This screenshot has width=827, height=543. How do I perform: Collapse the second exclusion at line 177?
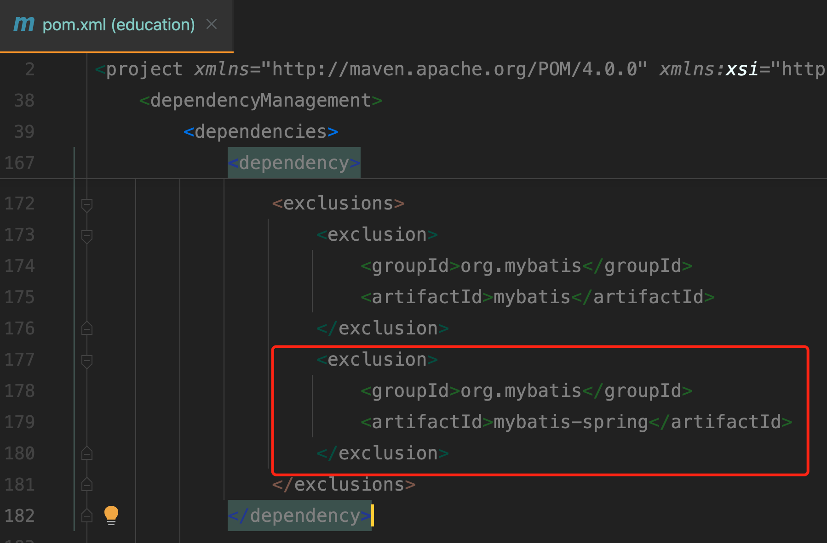(87, 361)
